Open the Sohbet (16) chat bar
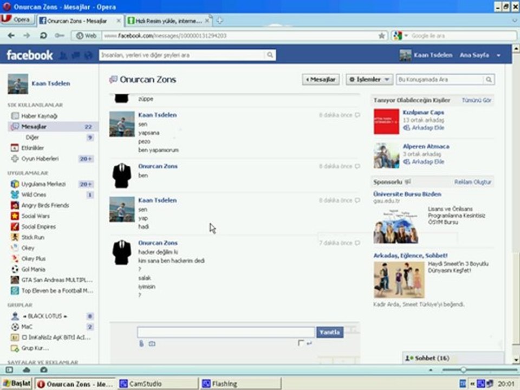The image size is (520, 390). tap(453, 359)
